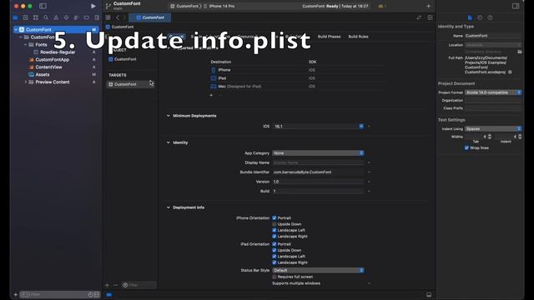The height and width of the screenshot is (300, 534).
Task: Select the CustomFont editor tab
Action: click(x=150, y=17)
